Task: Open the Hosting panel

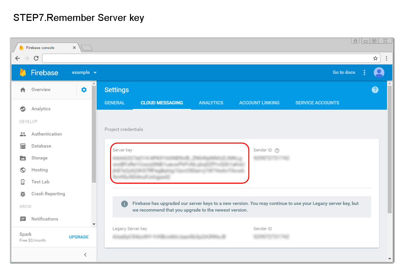Action: (39, 170)
